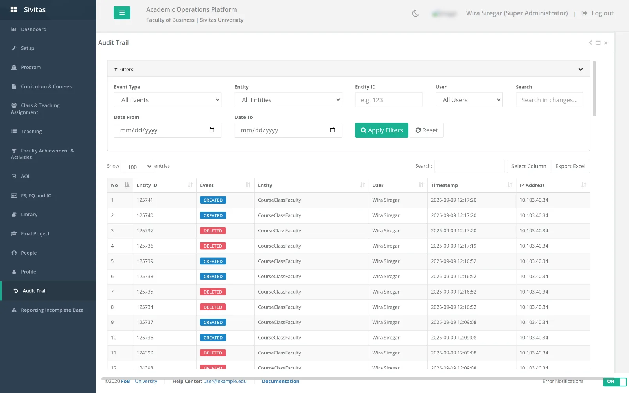The height and width of the screenshot is (393, 629).
Task: Open the Event Type All Events dropdown
Action: [x=167, y=100]
